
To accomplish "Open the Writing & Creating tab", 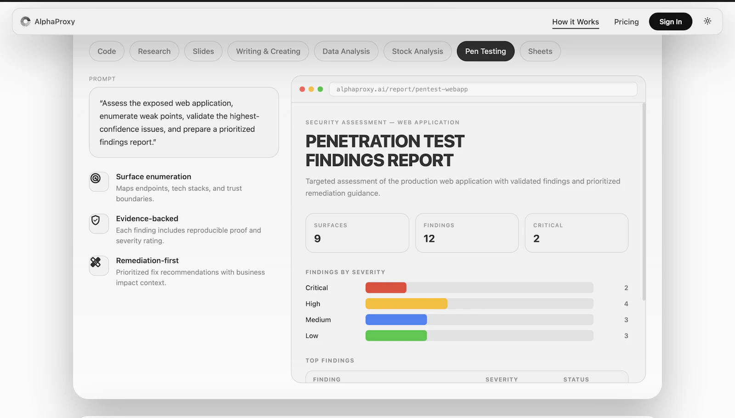I will (x=268, y=51).
